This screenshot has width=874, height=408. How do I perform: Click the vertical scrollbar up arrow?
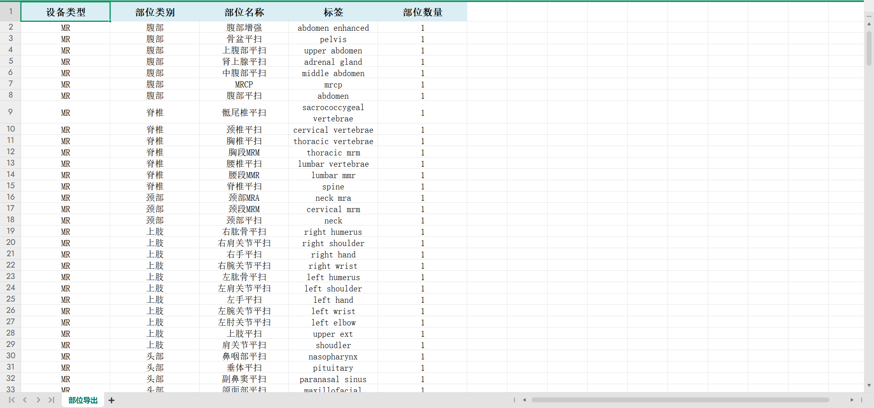coord(869,24)
